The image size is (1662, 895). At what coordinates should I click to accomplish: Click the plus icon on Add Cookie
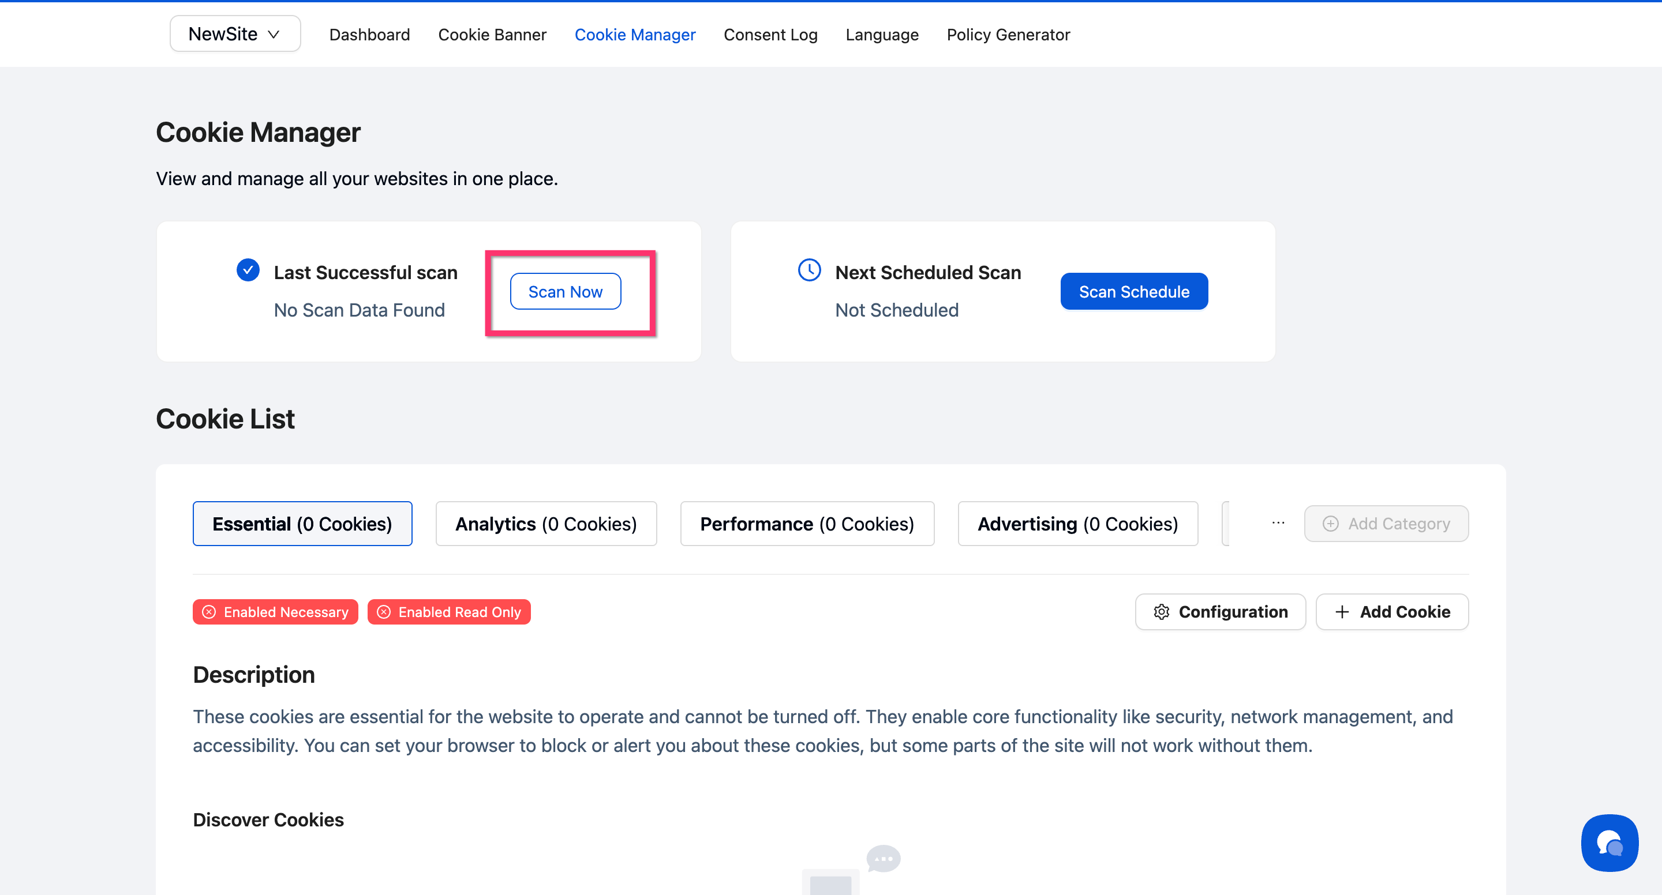pos(1342,612)
